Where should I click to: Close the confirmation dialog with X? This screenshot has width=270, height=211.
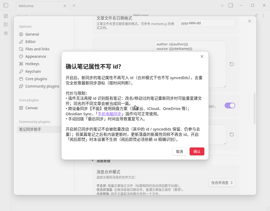202,56
